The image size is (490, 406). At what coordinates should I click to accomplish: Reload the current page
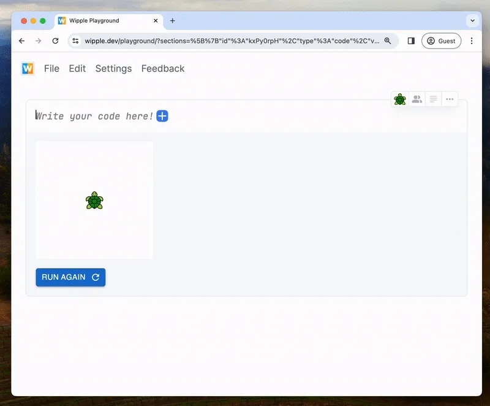55,41
